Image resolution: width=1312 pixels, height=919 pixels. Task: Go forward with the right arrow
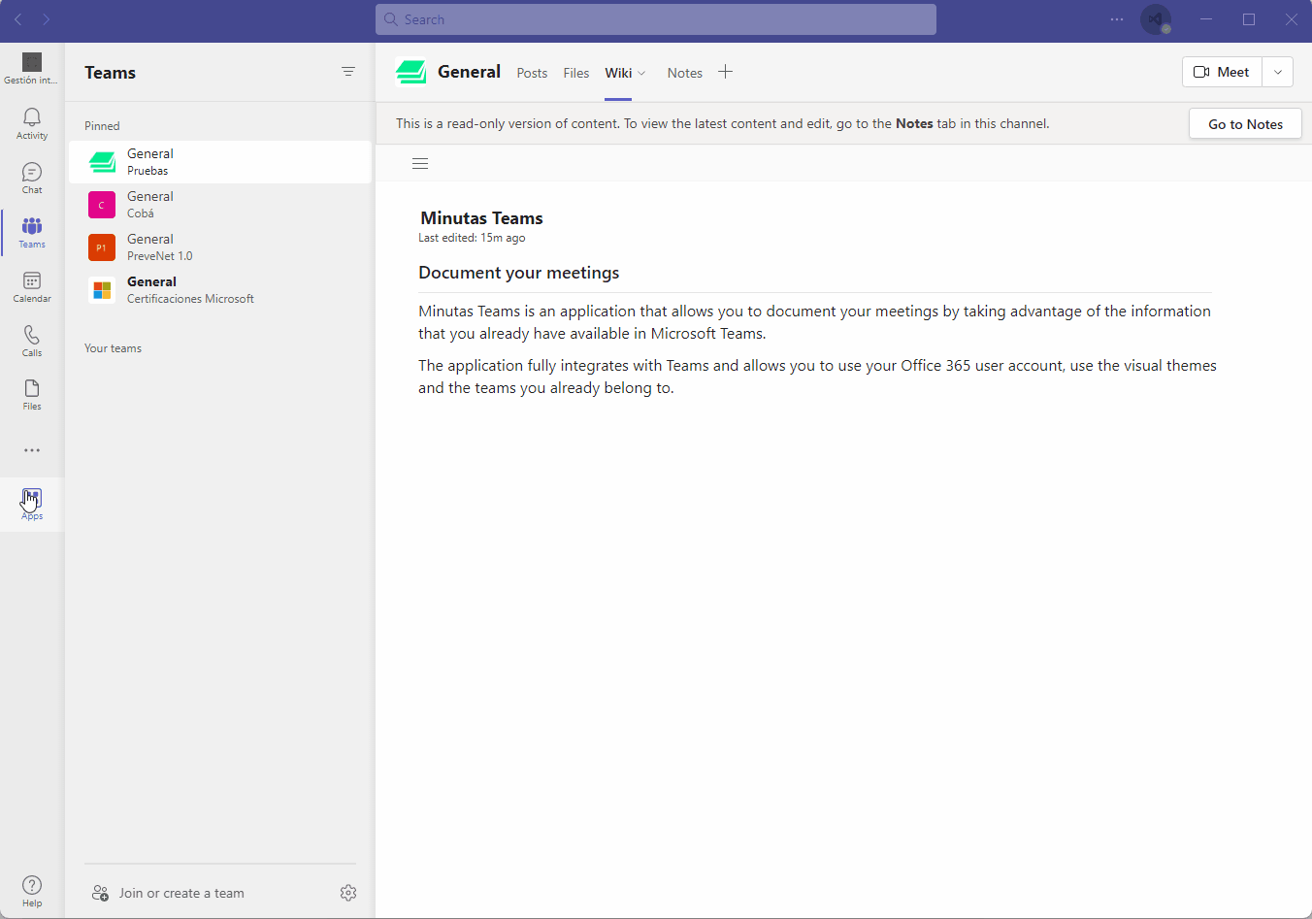tap(46, 19)
